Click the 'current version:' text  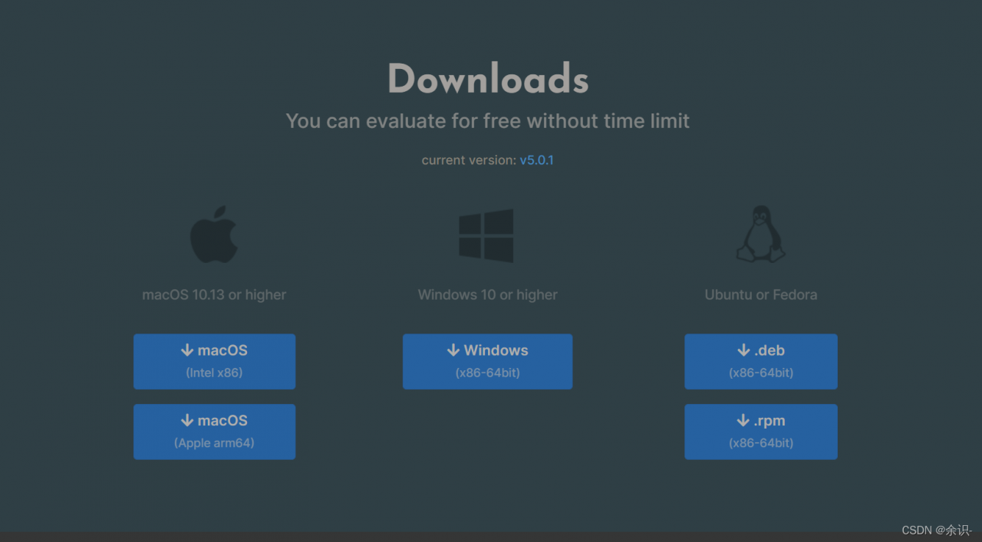pyautogui.click(x=469, y=160)
